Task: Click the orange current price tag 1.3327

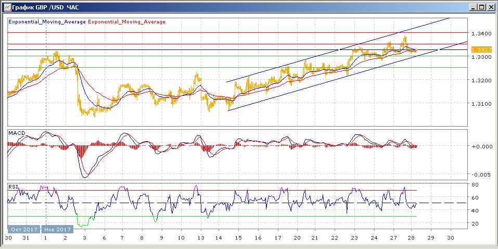Action: pos(481,49)
